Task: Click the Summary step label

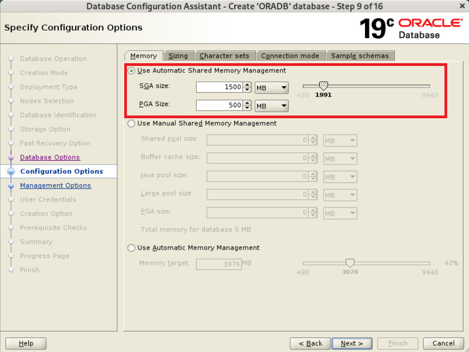Action: click(x=36, y=242)
